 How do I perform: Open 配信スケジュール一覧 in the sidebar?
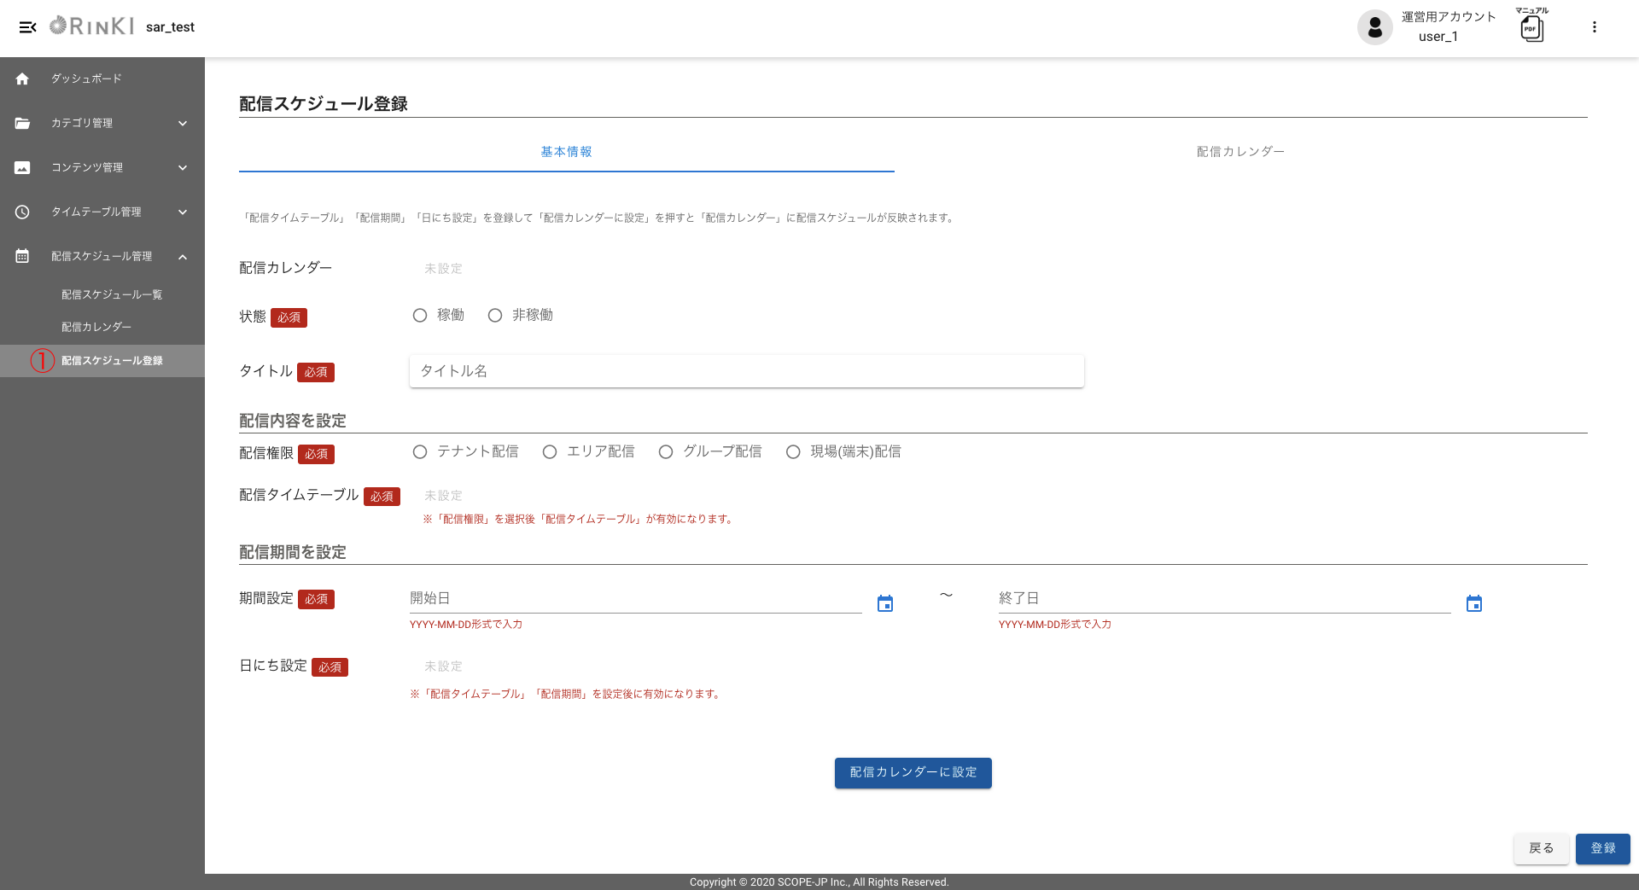coord(112,294)
